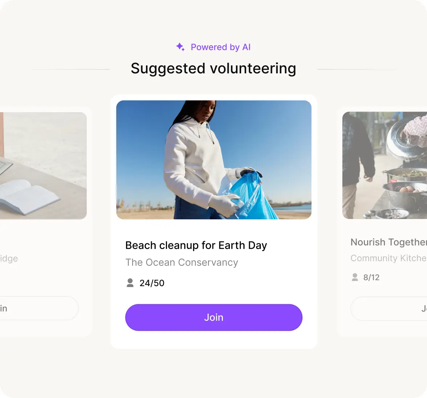Click the AI sparkle icon
Screen dimensions: 427x398
click(180, 47)
